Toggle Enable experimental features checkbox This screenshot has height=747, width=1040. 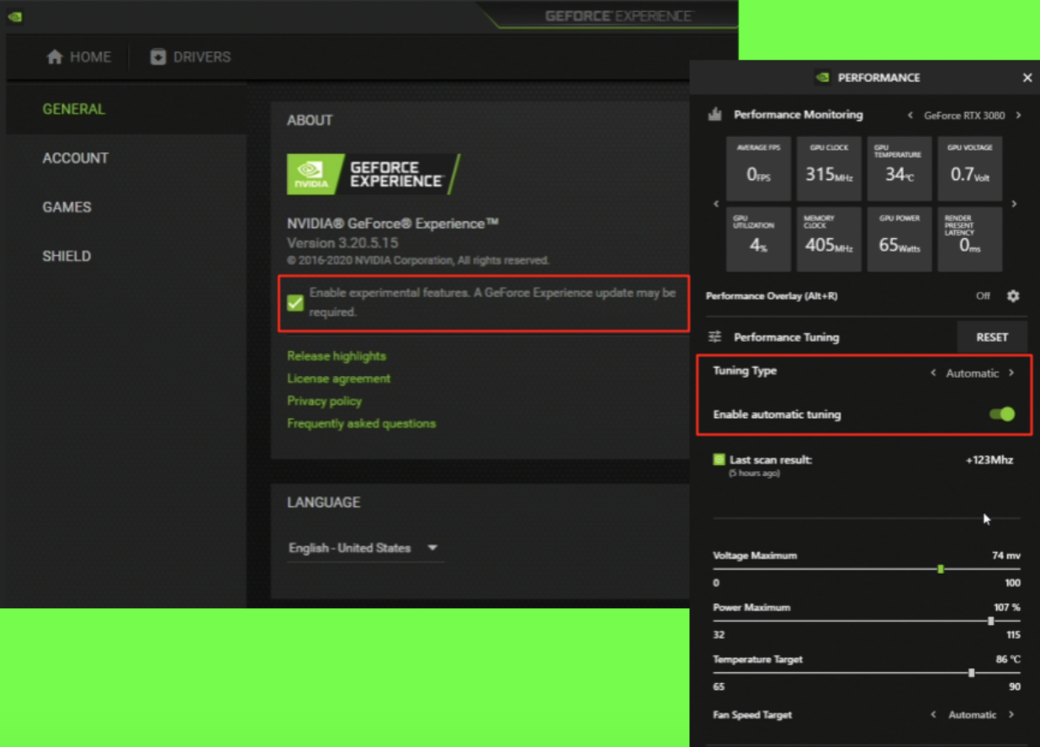pyautogui.click(x=295, y=303)
